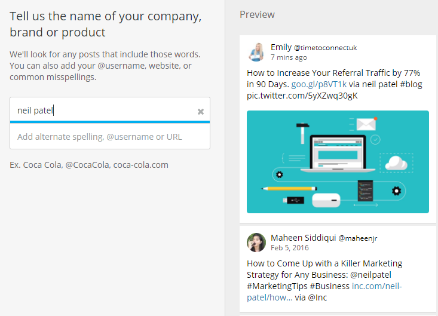
Task: Open the goo.gl/p8VT1k link
Action: tap(318, 84)
